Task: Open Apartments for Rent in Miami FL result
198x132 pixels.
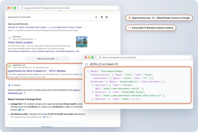Action: click(37, 71)
